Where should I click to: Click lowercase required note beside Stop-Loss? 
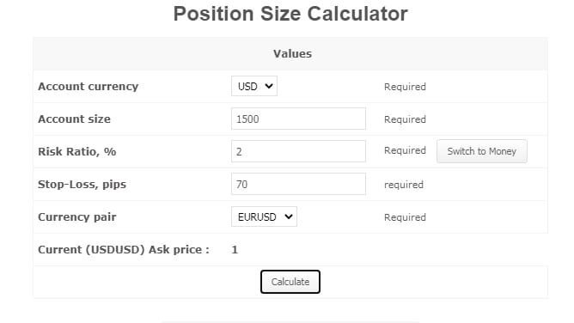click(x=404, y=185)
